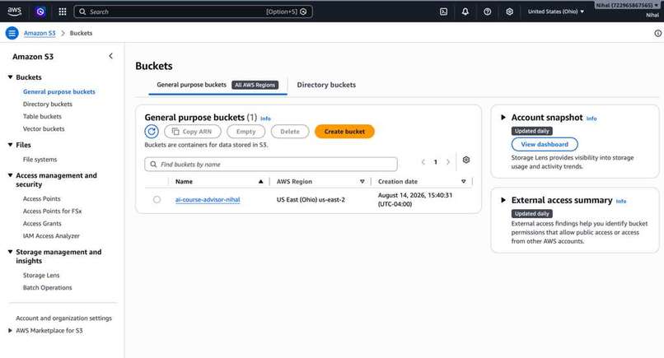Open Access Grants in sidebar

(42, 223)
